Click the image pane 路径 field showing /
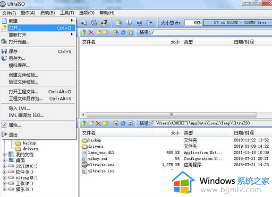 (211, 32)
